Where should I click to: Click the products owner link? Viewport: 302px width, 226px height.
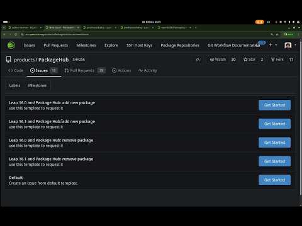tap(24, 60)
